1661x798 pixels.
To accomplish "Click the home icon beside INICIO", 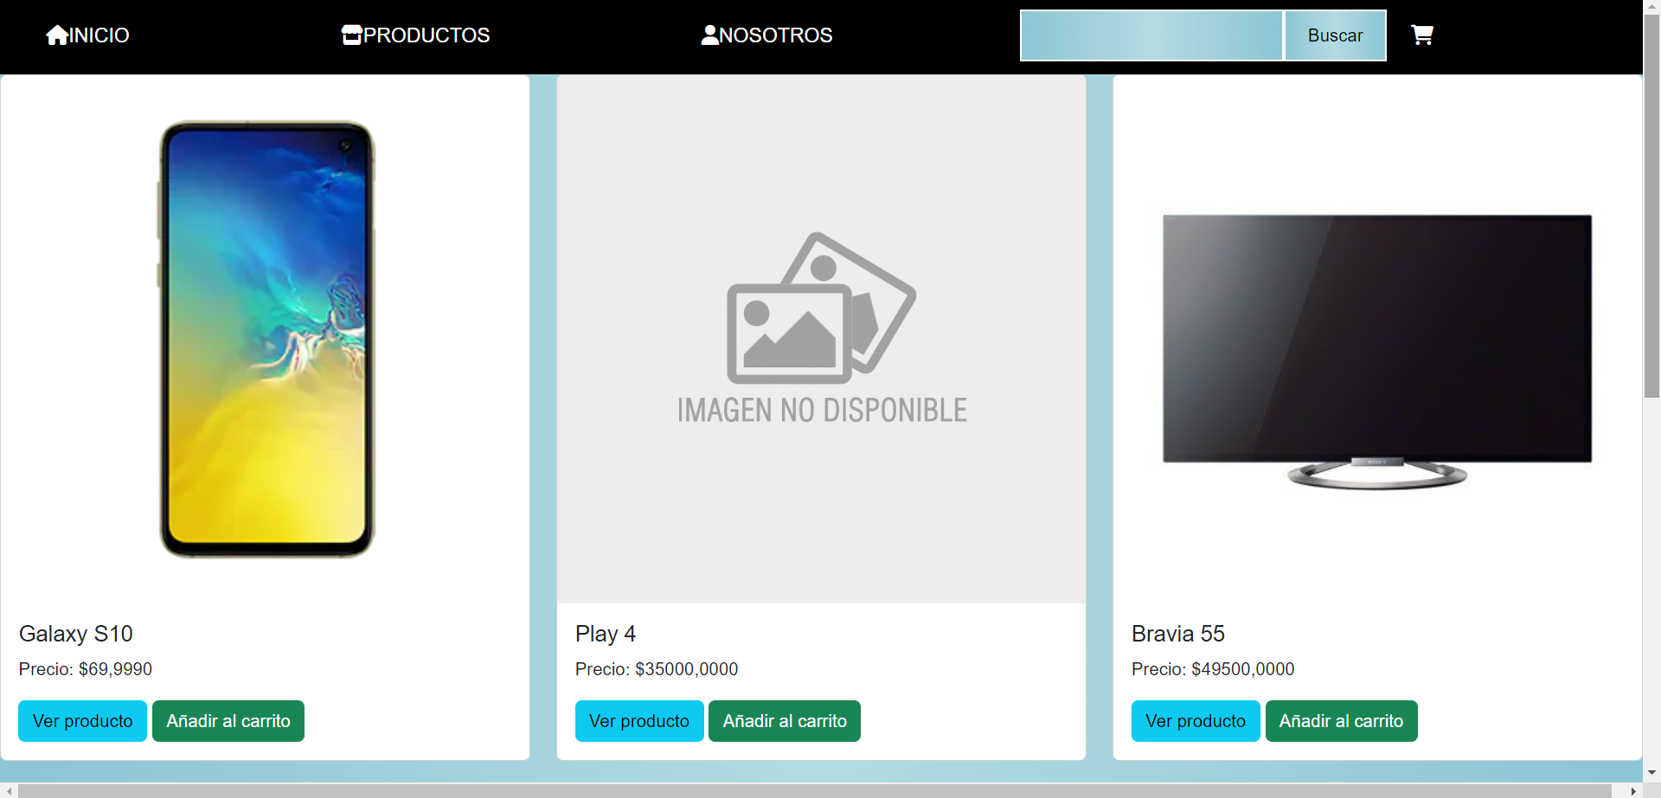I will [x=57, y=35].
